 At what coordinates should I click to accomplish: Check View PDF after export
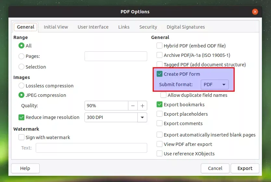click(160, 144)
